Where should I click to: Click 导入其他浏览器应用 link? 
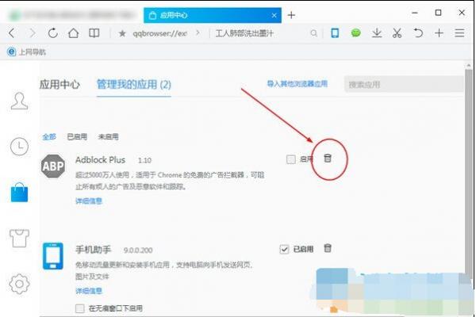point(297,84)
